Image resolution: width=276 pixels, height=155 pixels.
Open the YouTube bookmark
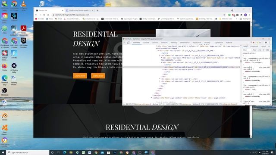click(40, 19)
